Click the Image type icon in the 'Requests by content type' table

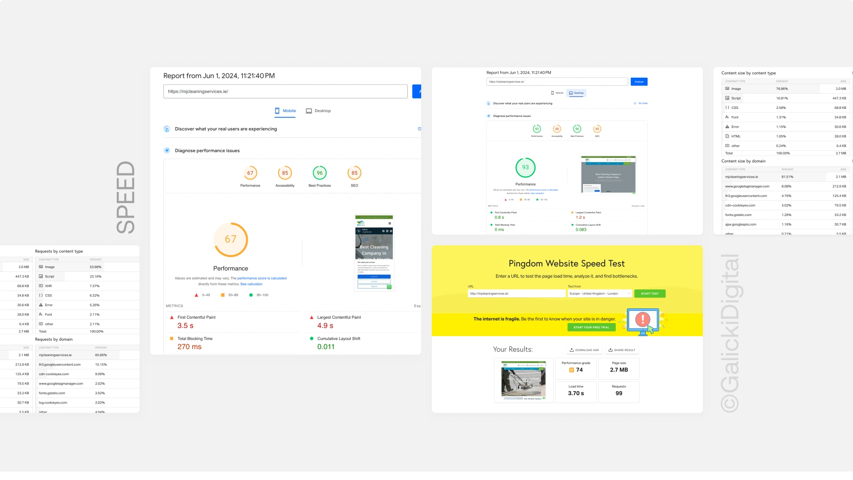41,267
